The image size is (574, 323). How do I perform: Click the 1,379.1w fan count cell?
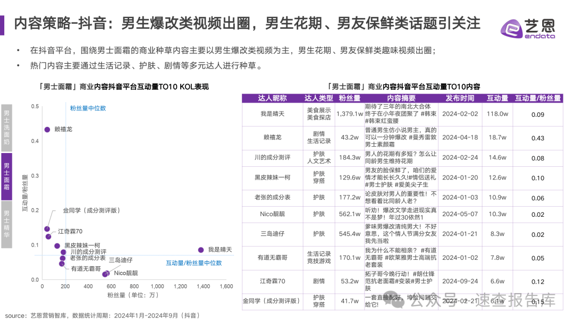(x=350, y=114)
